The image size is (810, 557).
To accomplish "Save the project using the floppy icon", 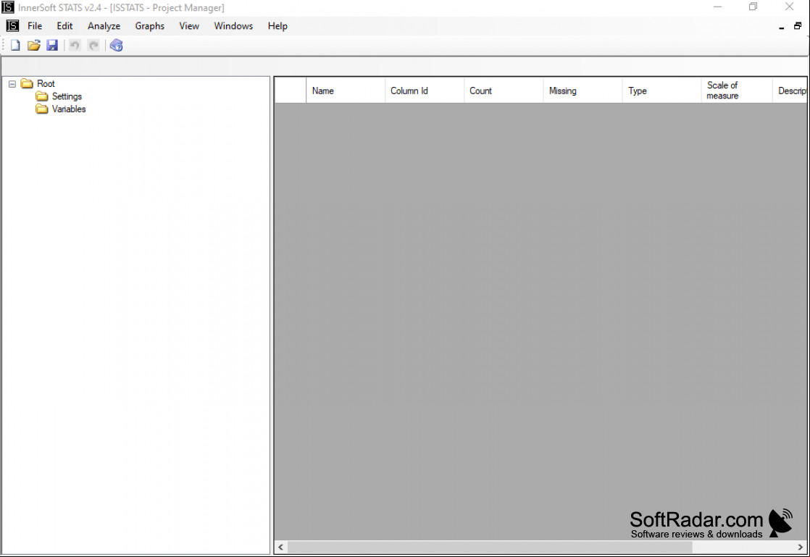I will pos(52,46).
